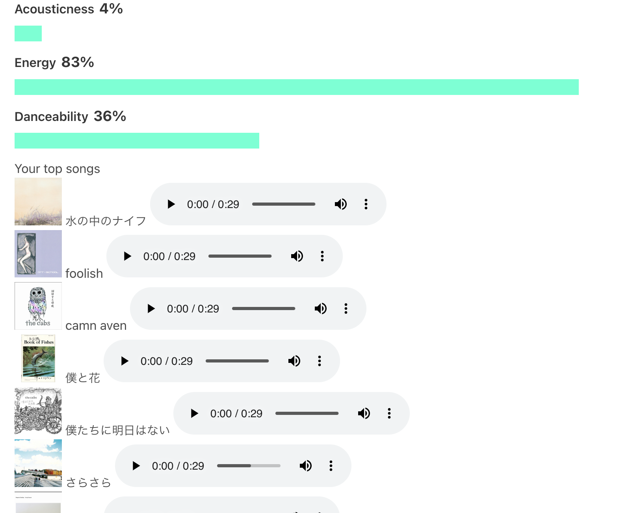Click the foolish album cover thumbnail
Image resolution: width=617 pixels, height=513 pixels.
coord(38,254)
